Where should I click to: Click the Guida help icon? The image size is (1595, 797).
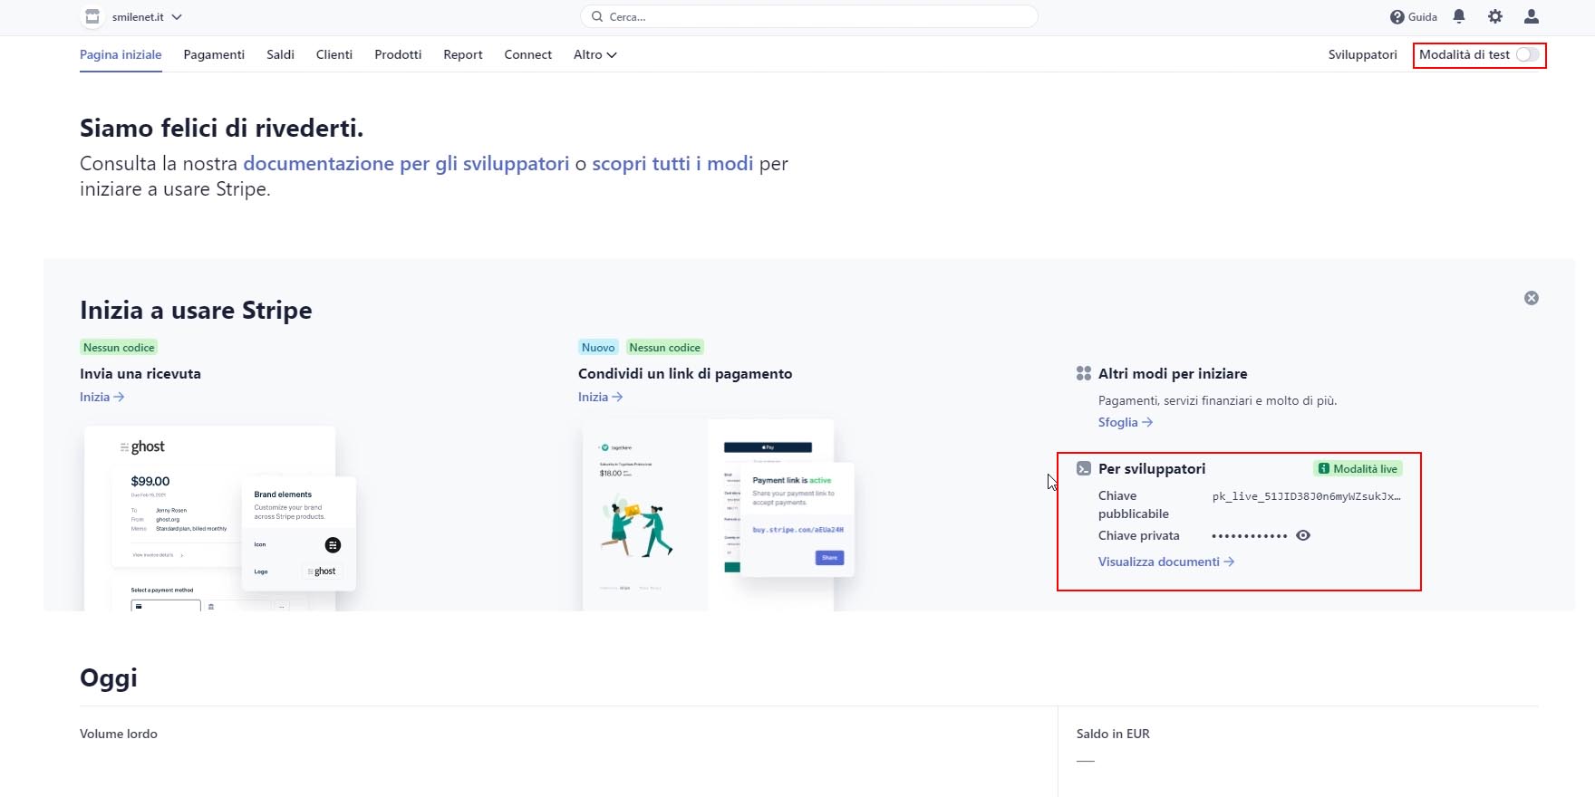pyautogui.click(x=1397, y=17)
